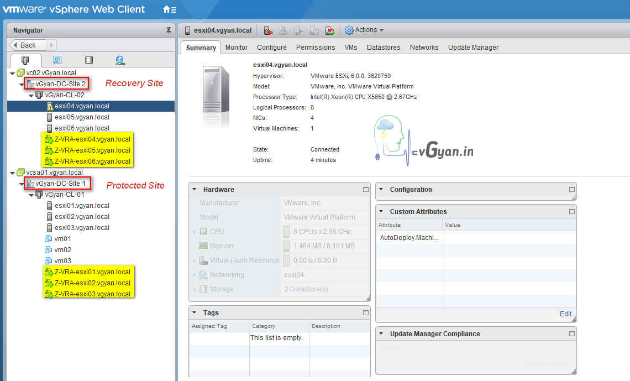Expand the Networking row in Hardware

[x=195, y=275]
